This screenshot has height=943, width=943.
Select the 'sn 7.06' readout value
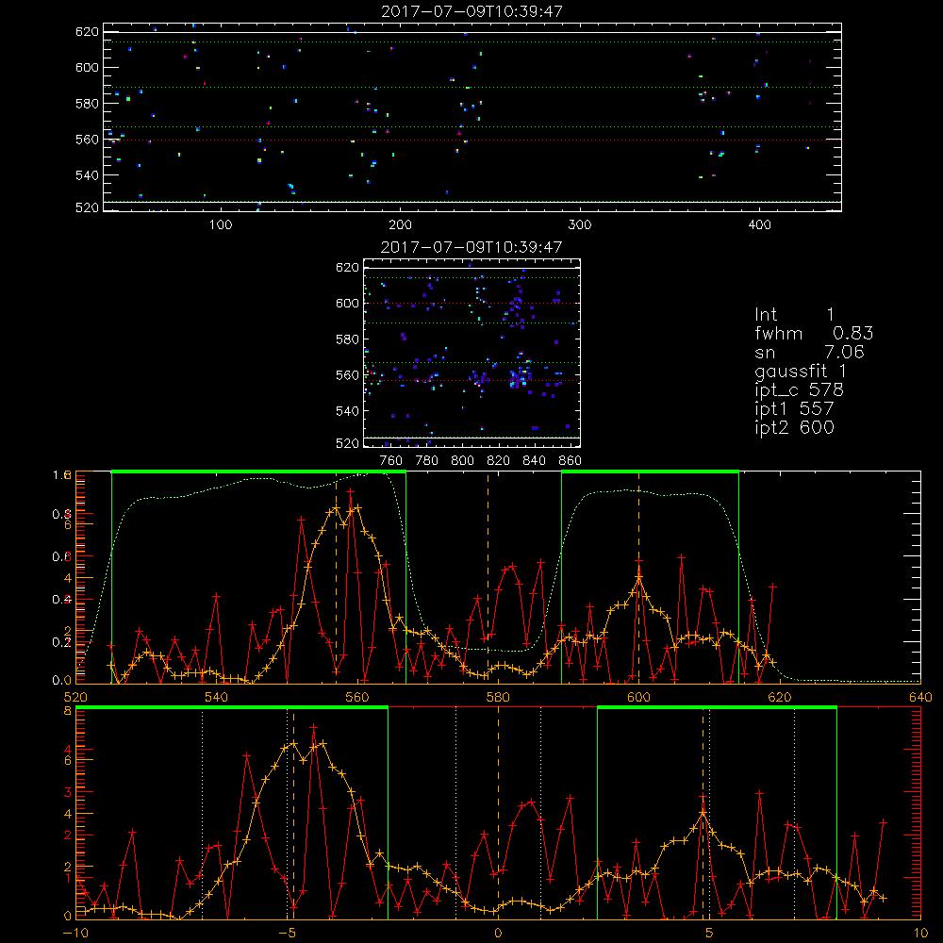(843, 352)
